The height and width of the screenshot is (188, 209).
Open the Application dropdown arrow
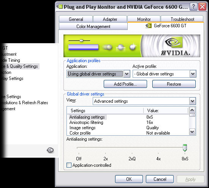pyautogui.click(x=127, y=74)
